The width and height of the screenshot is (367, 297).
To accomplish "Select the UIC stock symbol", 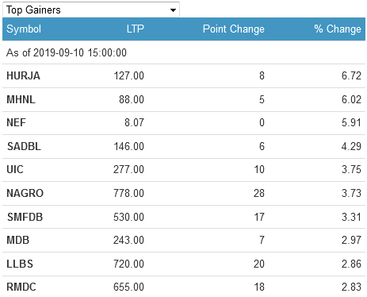I will point(15,169).
